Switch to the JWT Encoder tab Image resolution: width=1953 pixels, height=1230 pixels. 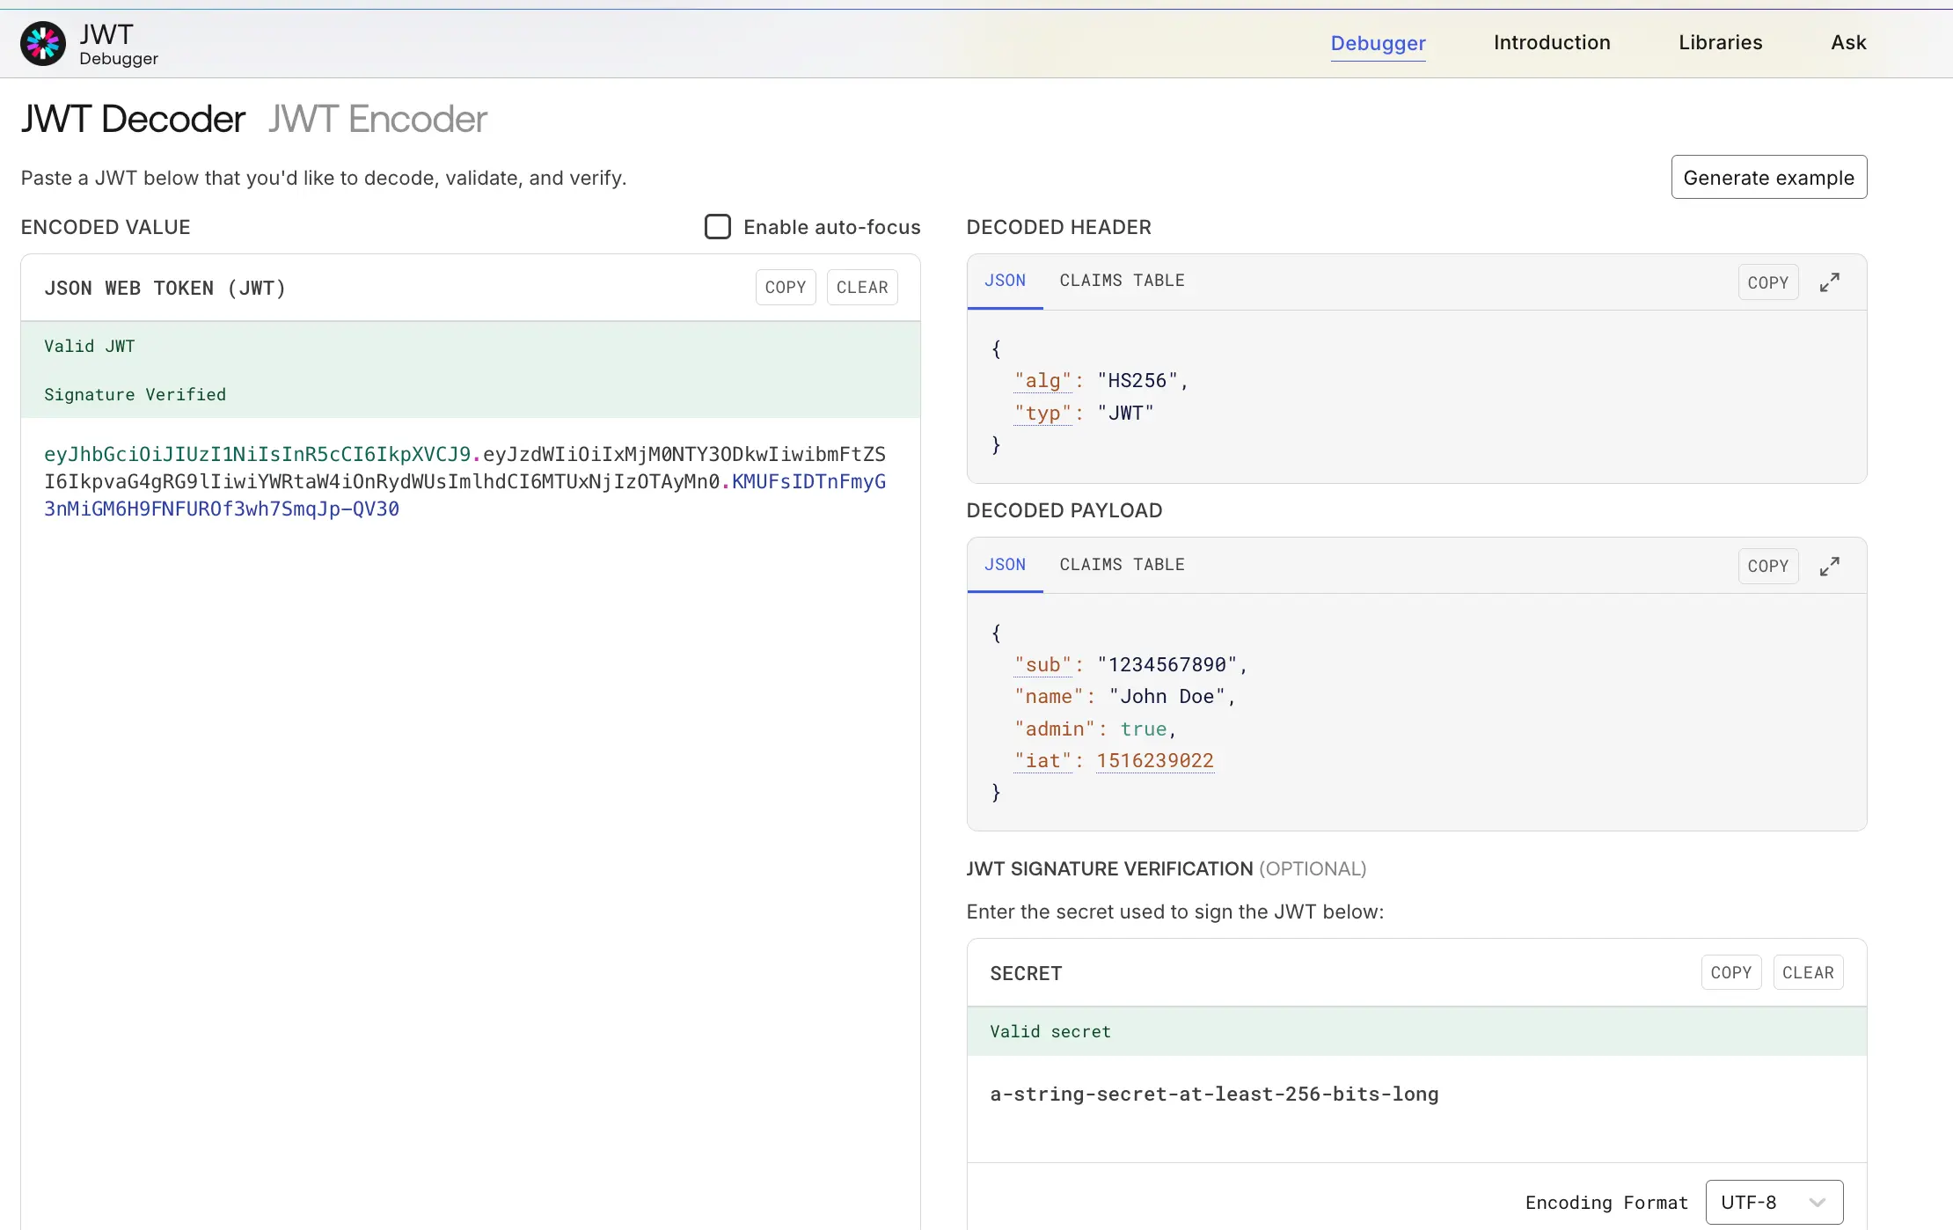[x=377, y=118]
